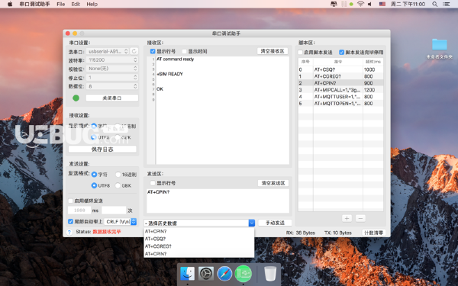
Task: Click the send text area with AT+CPIN?
Action: tap(218, 201)
